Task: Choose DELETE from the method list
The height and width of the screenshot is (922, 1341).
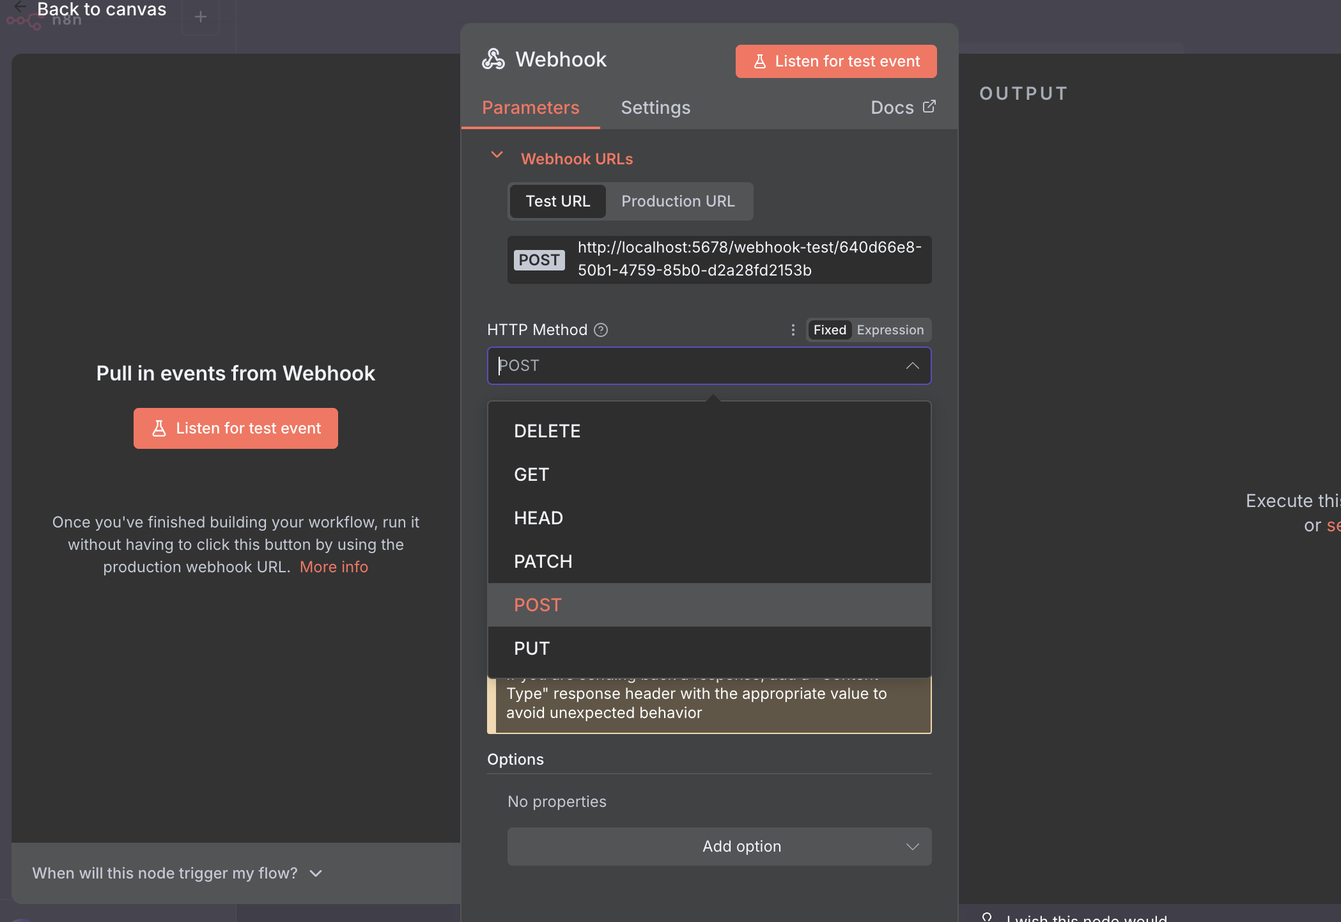Action: [547, 431]
